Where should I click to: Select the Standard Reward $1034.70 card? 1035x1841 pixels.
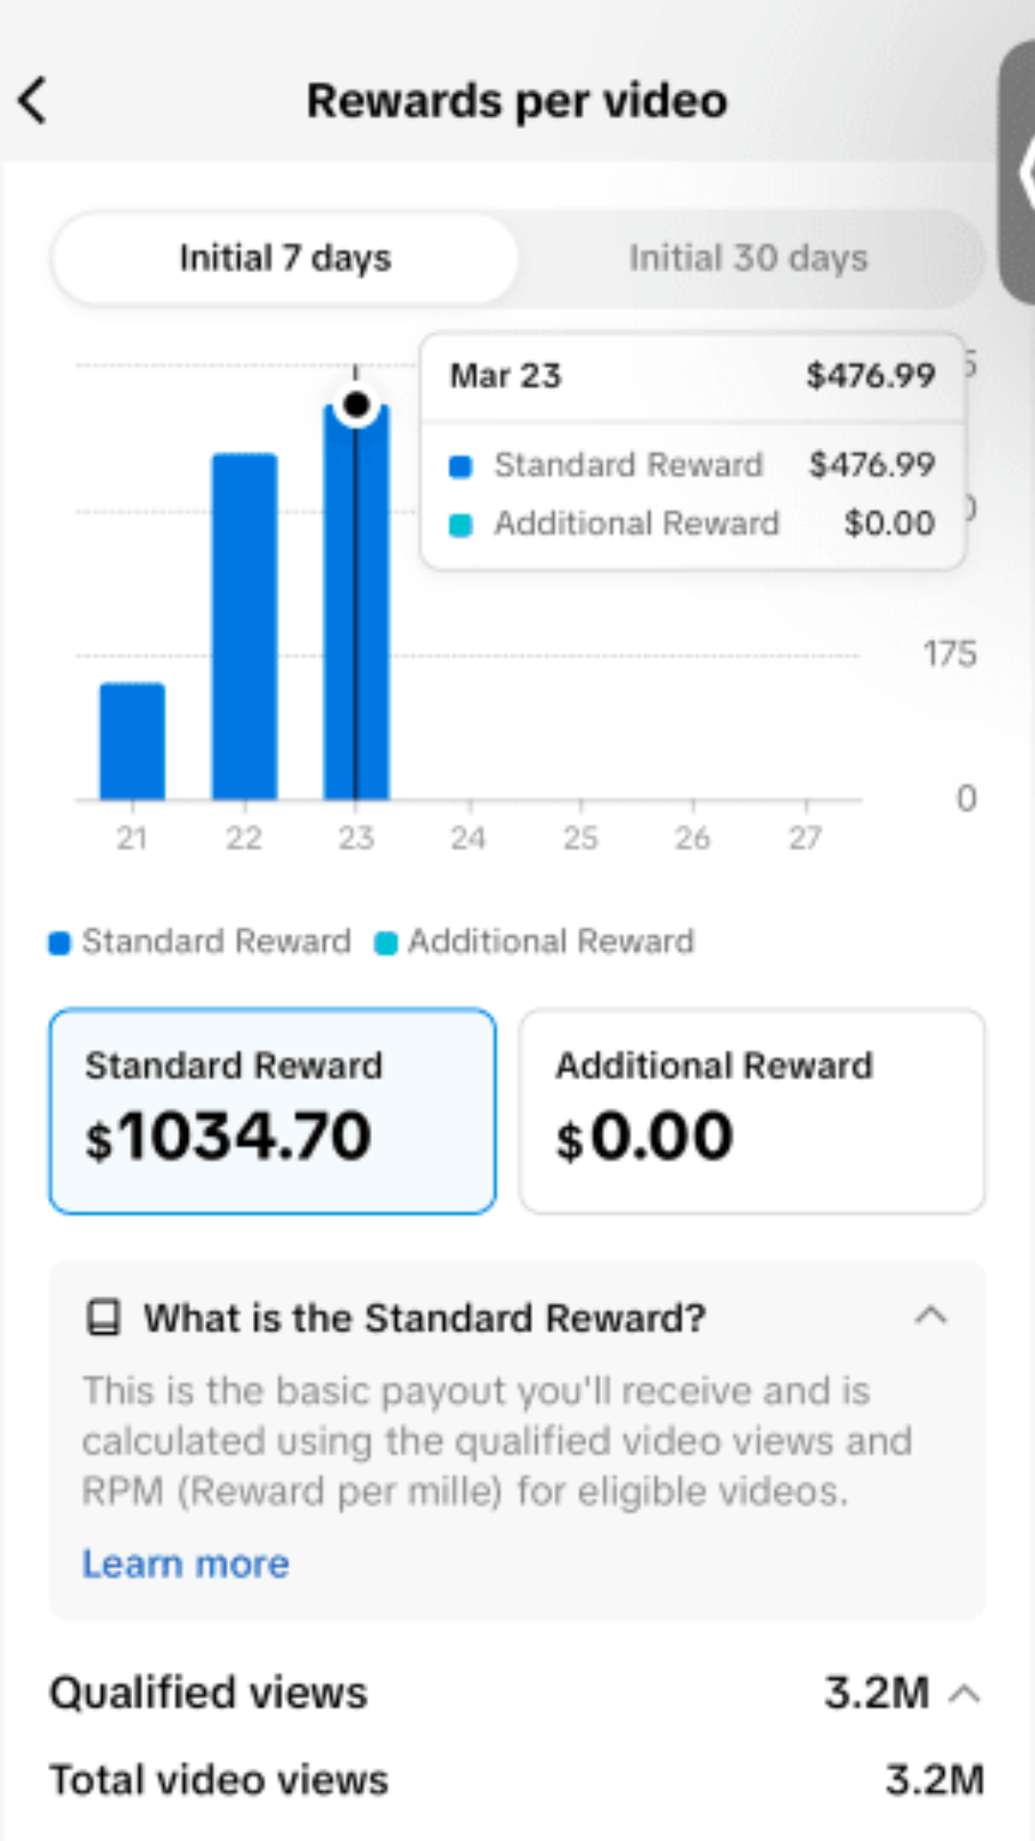(273, 1111)
